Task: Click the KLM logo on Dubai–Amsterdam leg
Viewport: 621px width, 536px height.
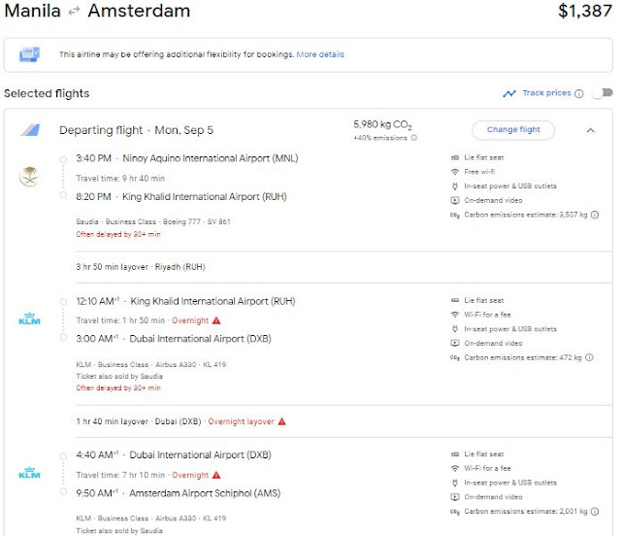Action: point(28,473)
